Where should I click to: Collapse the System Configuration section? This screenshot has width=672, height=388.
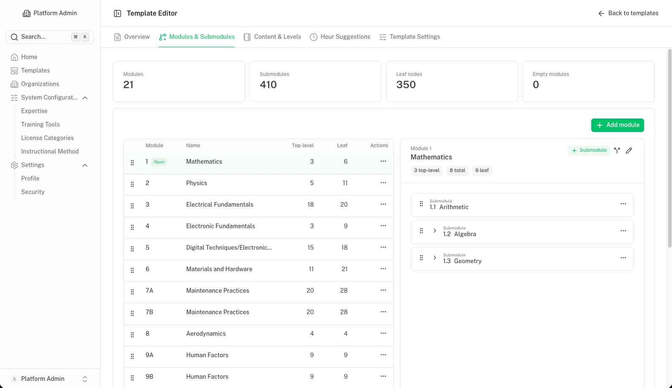[x=85, y=98]
